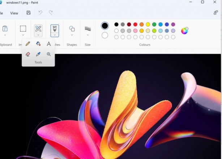Select the Colour picker eyedropper tool
The image size is (222, 159).
(38, 54)
